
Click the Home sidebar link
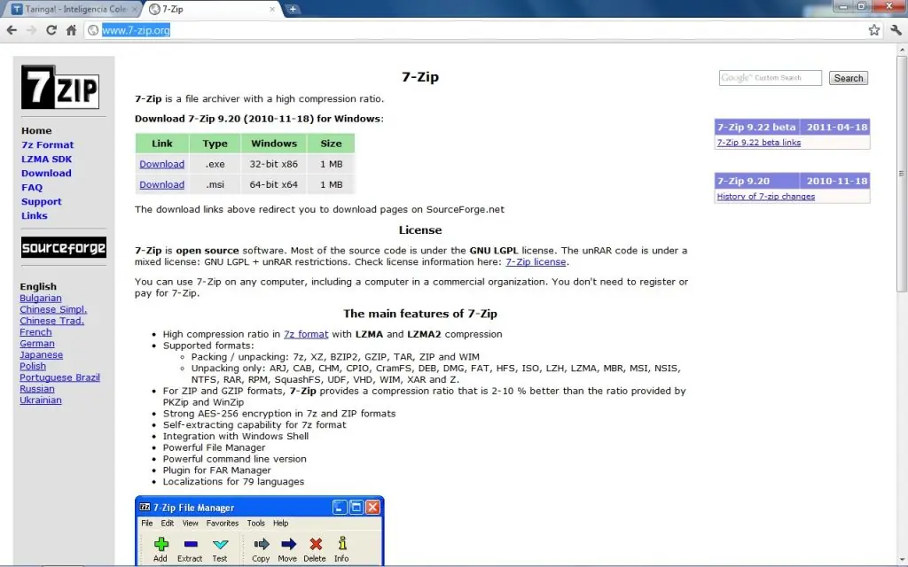36,131
